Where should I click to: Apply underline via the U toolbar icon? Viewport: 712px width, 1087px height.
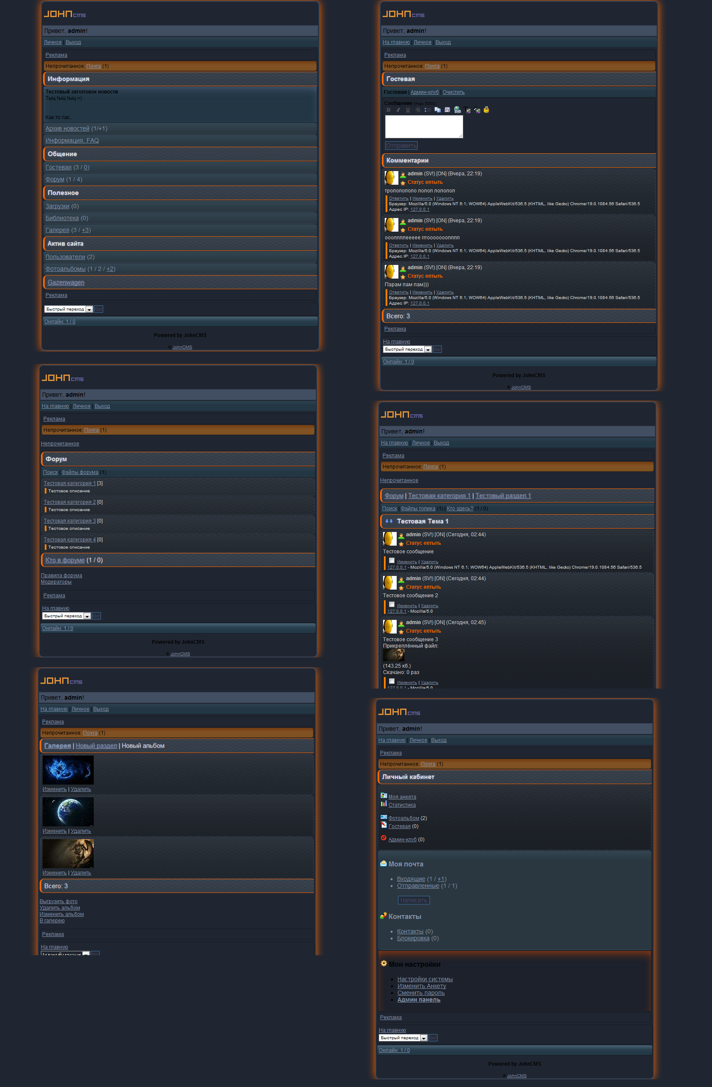click(408, 110)
